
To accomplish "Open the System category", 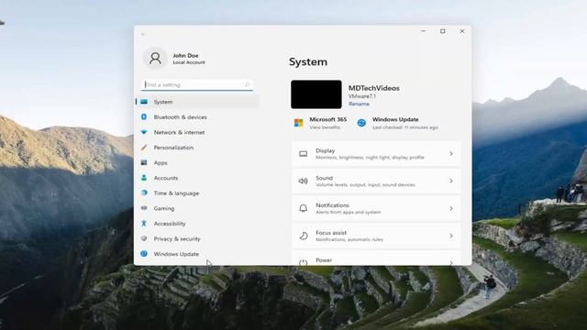I will pyautogui.click(x=197, y=102).
